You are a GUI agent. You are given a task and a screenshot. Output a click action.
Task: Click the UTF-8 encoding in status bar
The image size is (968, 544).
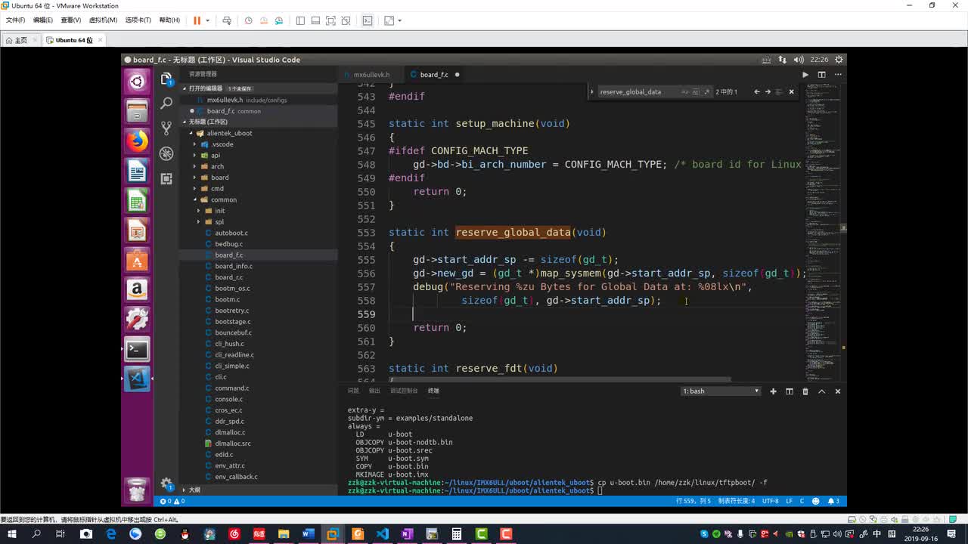coord(770,501)
